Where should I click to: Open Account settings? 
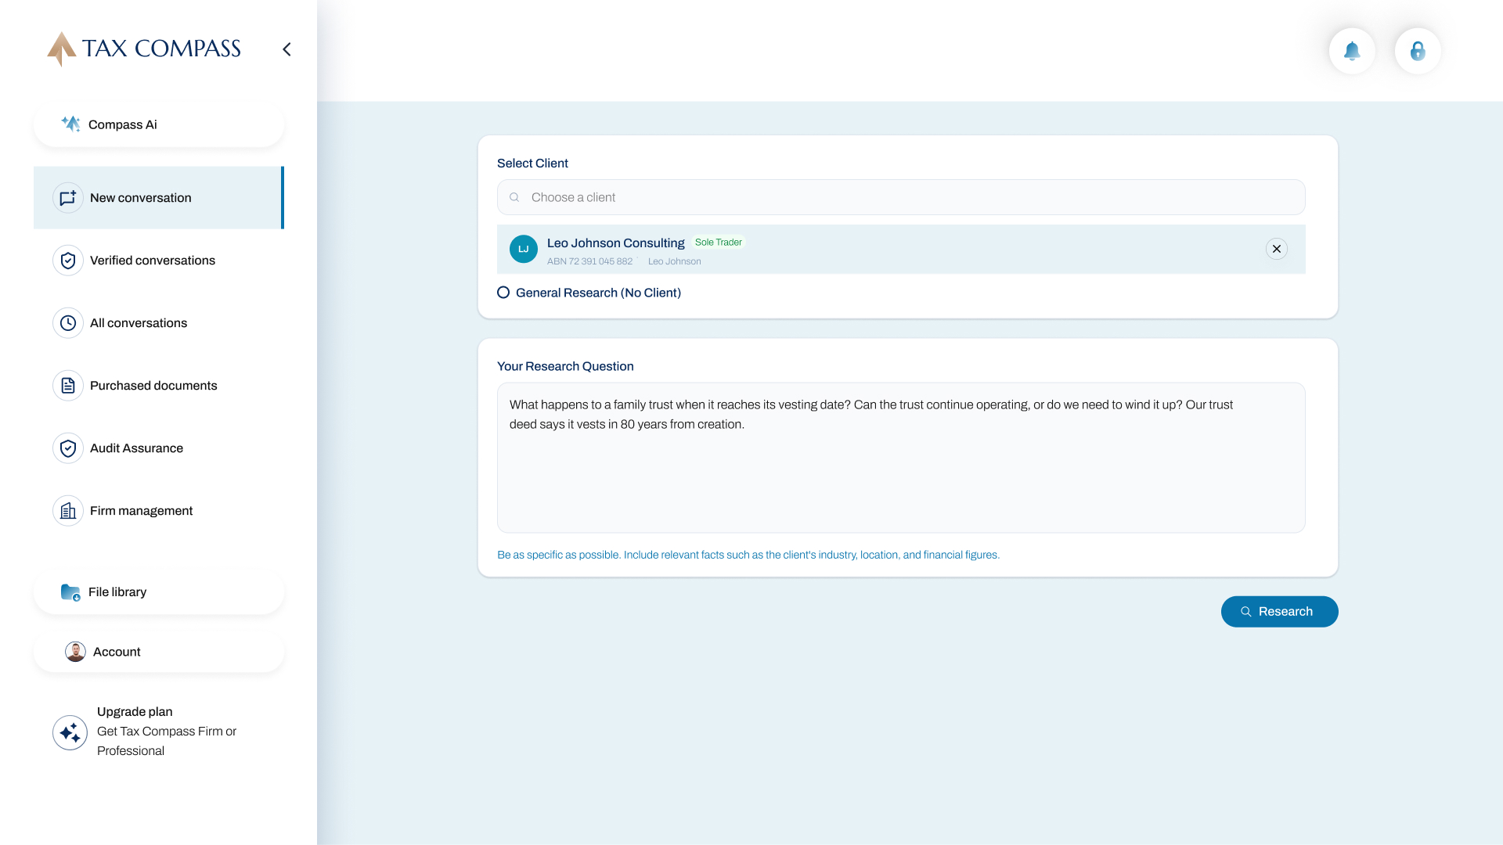(x=159, y=652)
